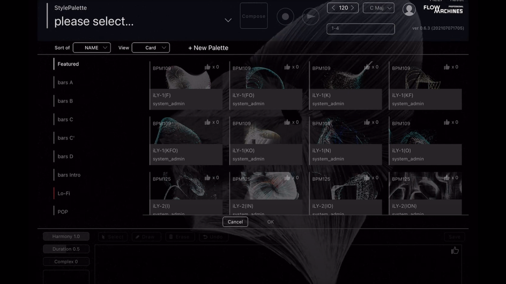Viewport: 506px width, 284px height.
Task: Like the iLY-2(IO) palette thumbs-up
Action: 367,178
